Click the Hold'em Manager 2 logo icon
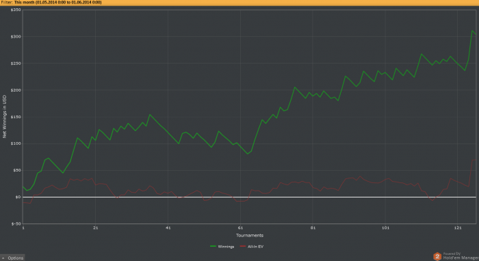Viewport: 479px width, 261px height. [437, 256]
